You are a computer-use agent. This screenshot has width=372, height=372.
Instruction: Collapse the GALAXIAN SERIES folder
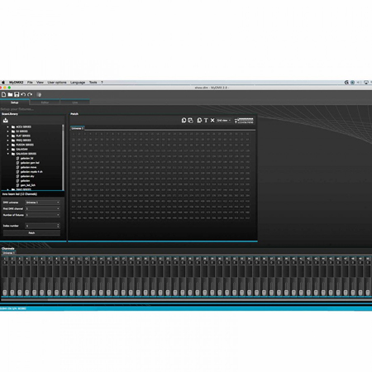point(7,154)
